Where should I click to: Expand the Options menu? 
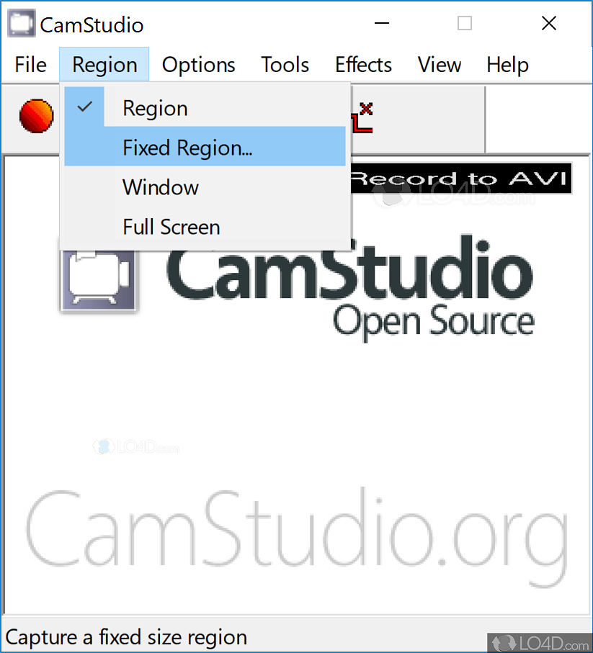198,65
